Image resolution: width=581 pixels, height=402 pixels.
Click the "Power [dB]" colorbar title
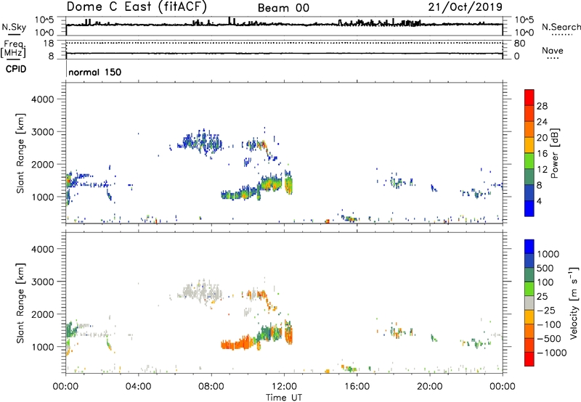pyautogui.click(x=554, y=153)
